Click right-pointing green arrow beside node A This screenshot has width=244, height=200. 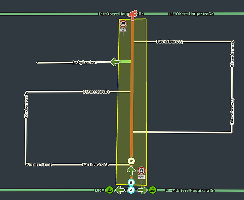142,190
